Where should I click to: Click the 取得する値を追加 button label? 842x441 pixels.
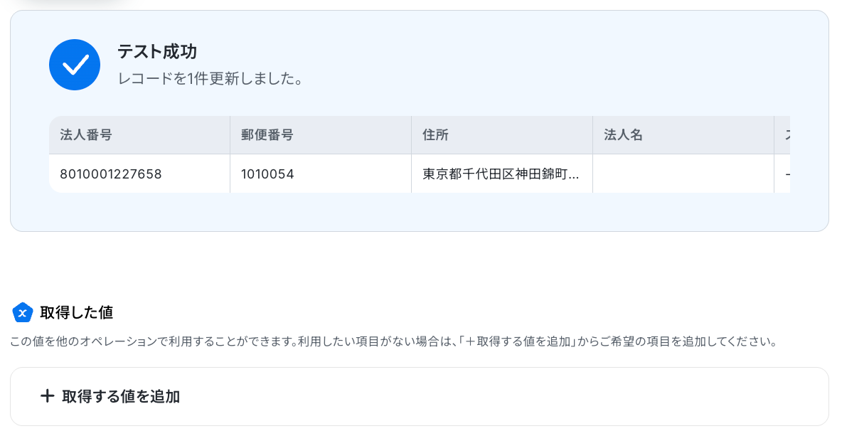121,396
